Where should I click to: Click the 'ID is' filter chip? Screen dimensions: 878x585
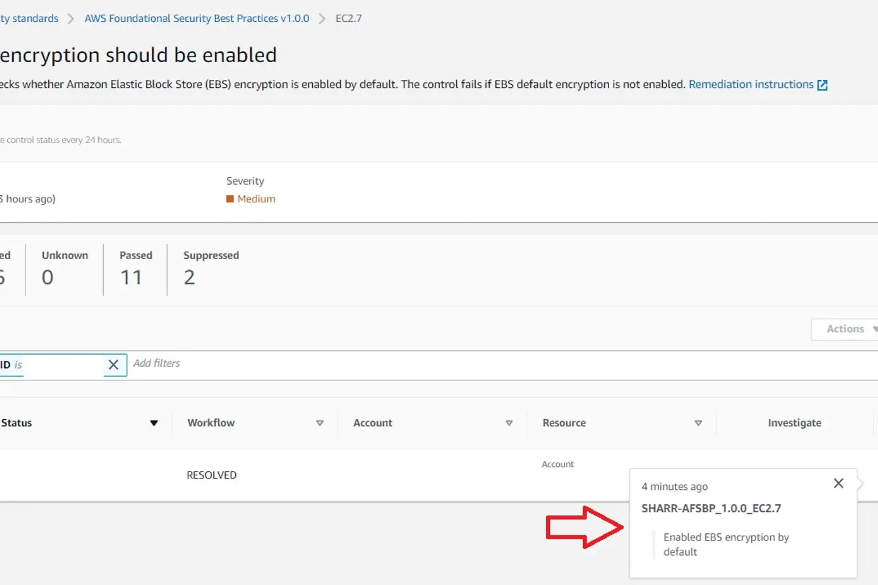tap(12, 365)
